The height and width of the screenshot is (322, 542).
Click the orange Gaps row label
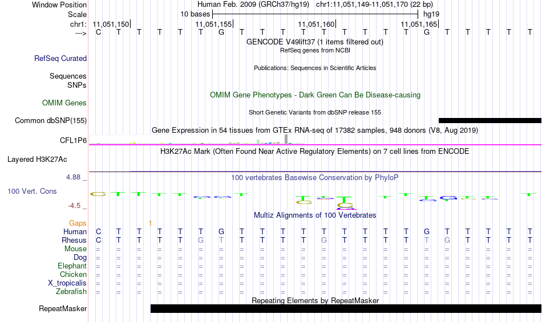pos(78,223)
